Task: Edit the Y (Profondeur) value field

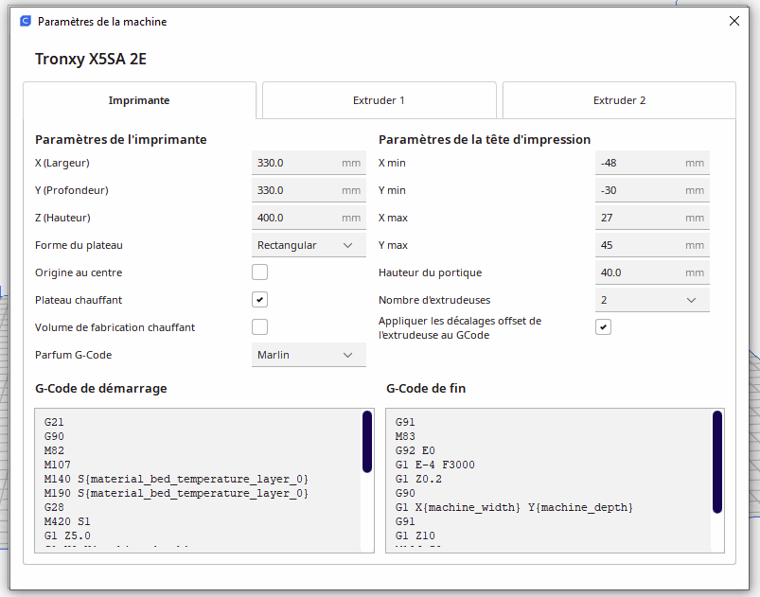Action: tap(309, 190)
